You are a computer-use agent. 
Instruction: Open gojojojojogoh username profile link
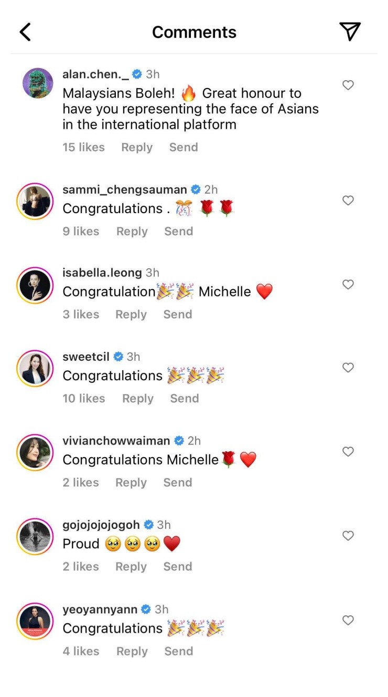100,525
